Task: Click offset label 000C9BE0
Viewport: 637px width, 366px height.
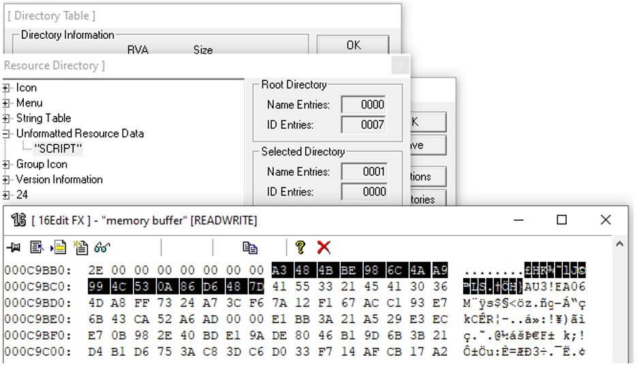Action: click(x=37, y=319)
